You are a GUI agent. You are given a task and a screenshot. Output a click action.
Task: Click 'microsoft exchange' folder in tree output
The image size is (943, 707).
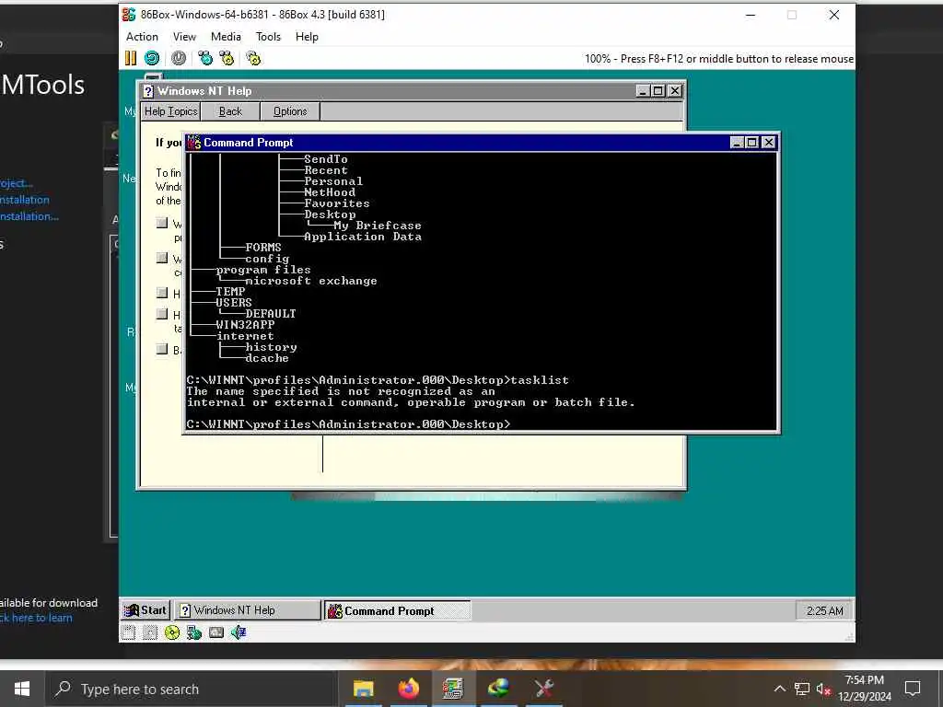[x=311, y=281]
